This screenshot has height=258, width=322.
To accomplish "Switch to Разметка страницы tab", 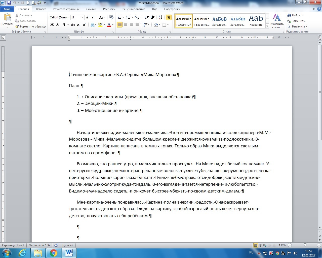I will (x=66, y=9).
